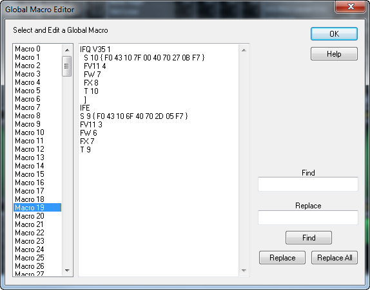Screen dimensions: 370x290
Task: Click macro text area up arrow
Action: [244, 50]
